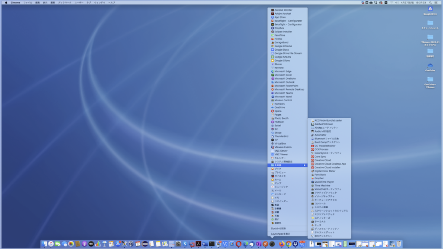Launch ターミナル from the その他 submenu
This screenshot has height=249, width=443.
pyautogui.click(x=320, y=222)
